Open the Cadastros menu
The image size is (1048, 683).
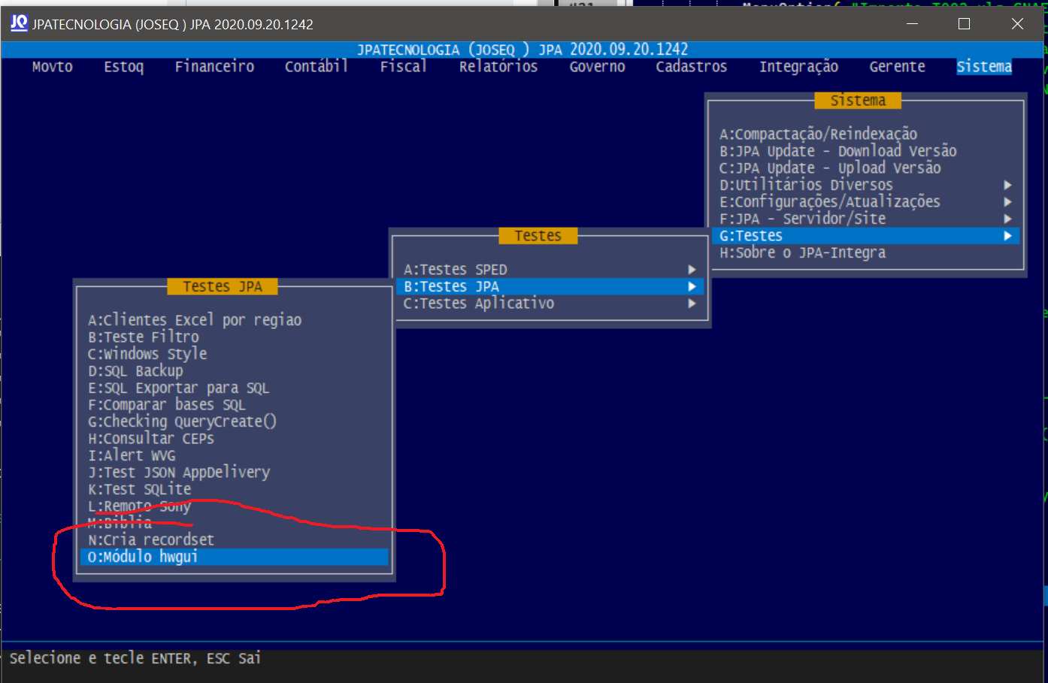pyautogui.click(x=691, y=67)
